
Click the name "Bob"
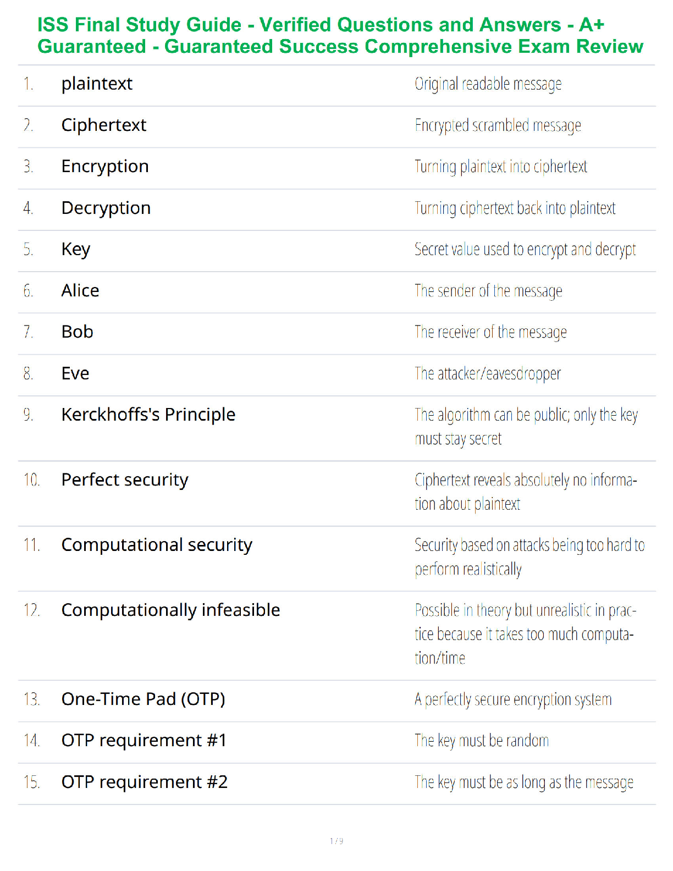(78, 332)
